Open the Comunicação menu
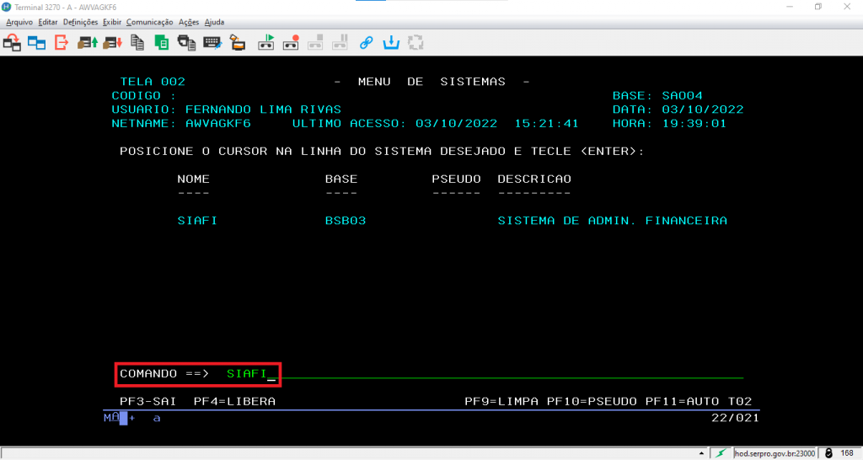863x460 pixels. (149, 22)
